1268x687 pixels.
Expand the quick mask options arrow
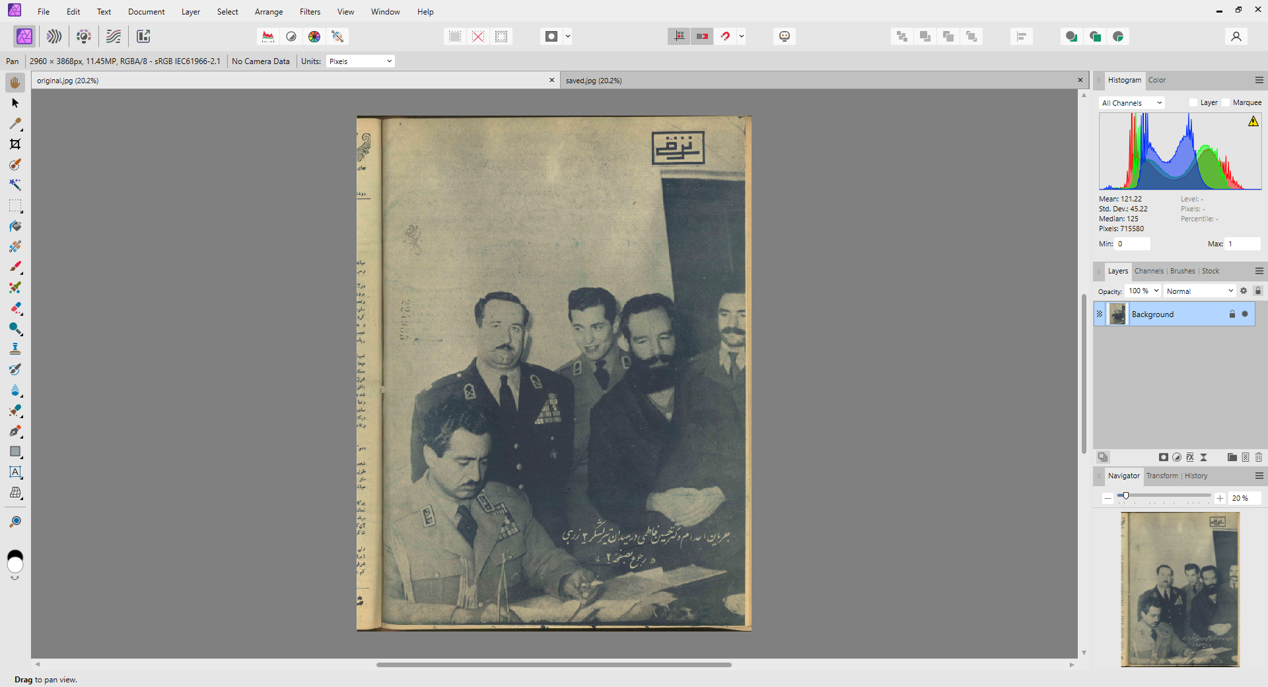tap(568, 36)
